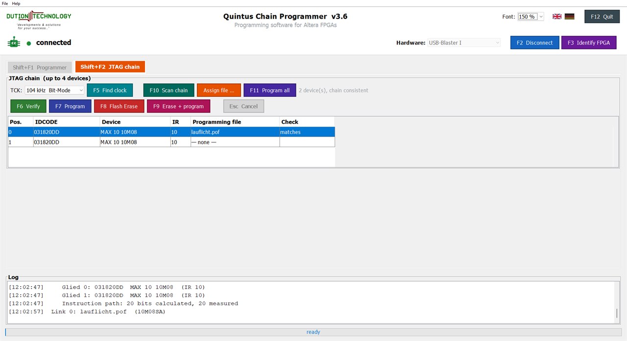Viewport: 627px width, 341px height.
Task: Click the Device column header
Action: point(135,122)
